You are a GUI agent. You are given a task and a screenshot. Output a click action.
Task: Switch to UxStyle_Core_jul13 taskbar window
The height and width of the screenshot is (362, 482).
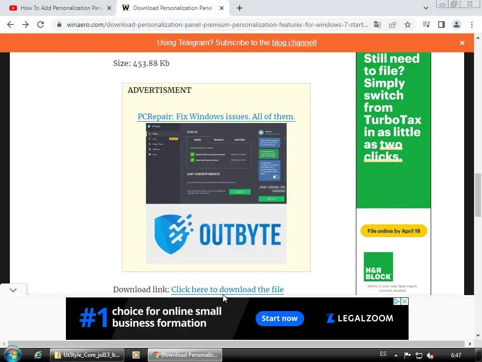87,355
